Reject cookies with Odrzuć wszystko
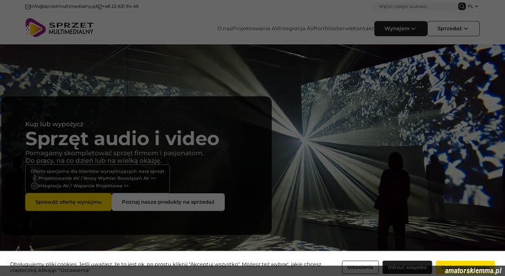Viewport: 505px width, 276px height. 407,267
